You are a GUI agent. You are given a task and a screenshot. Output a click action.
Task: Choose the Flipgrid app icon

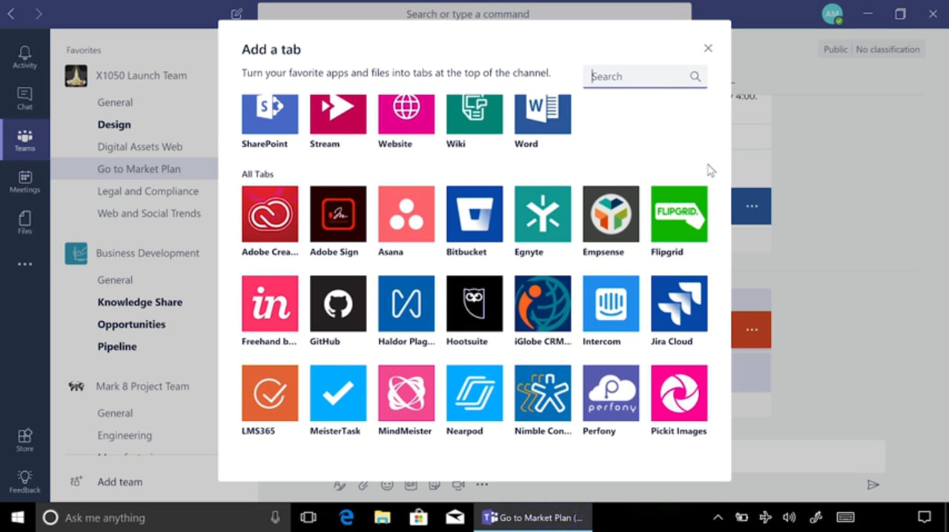click(679, 214)
